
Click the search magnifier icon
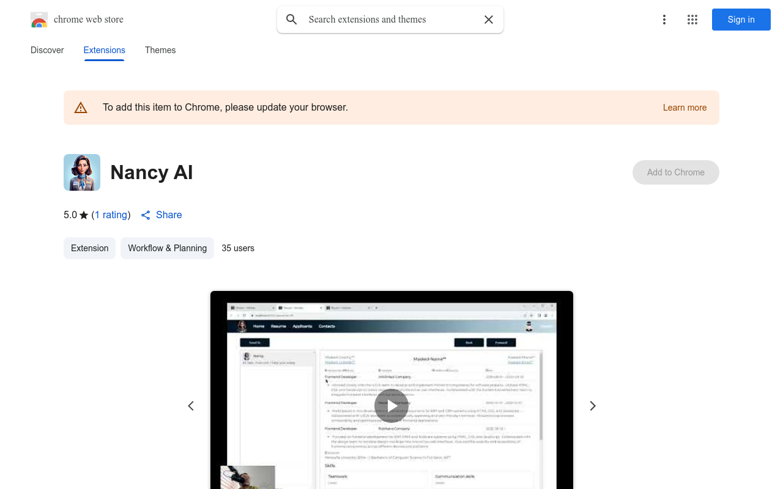click(x=292, y=20)
